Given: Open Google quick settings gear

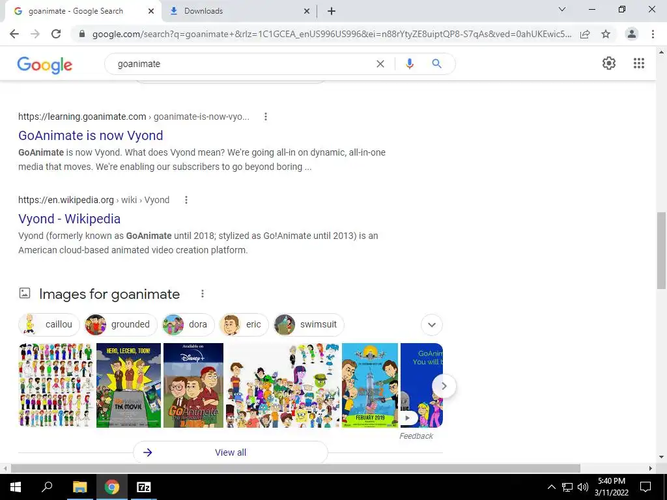Looking at the screenshot, I should [x=609, y=63].
